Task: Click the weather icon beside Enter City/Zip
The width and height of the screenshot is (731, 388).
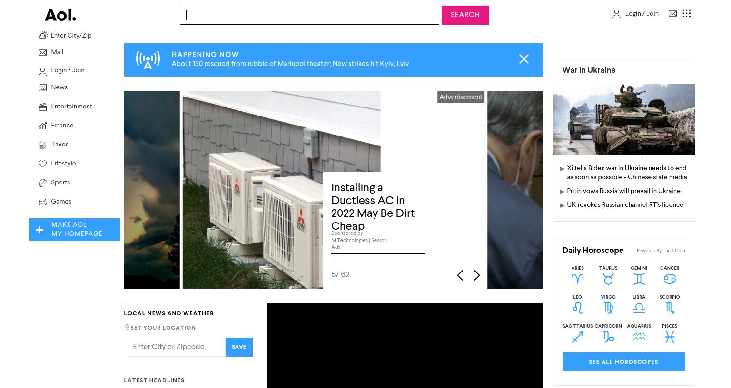Action: [43, 35]
